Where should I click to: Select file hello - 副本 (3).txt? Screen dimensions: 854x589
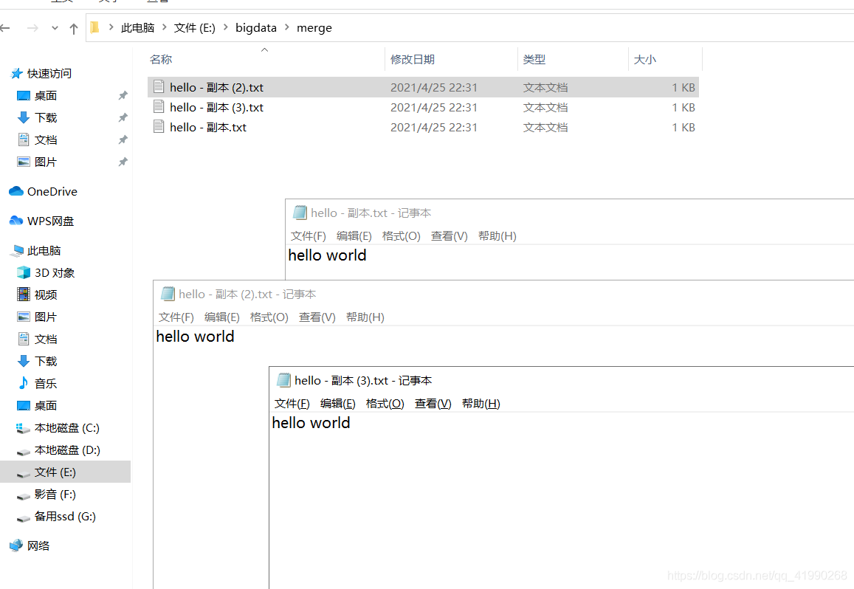[x=423, y=107]
